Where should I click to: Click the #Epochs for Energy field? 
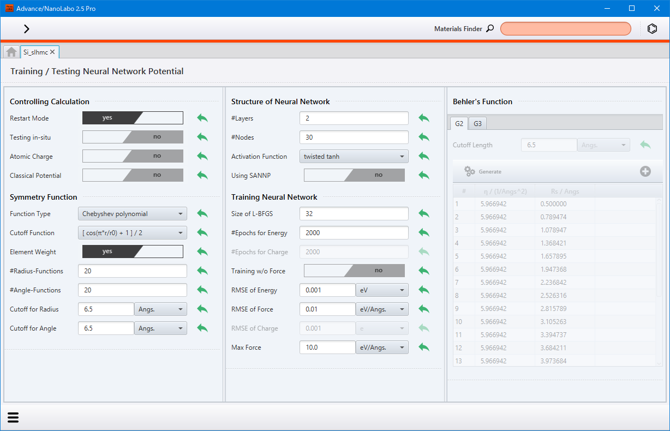(354, 232)
